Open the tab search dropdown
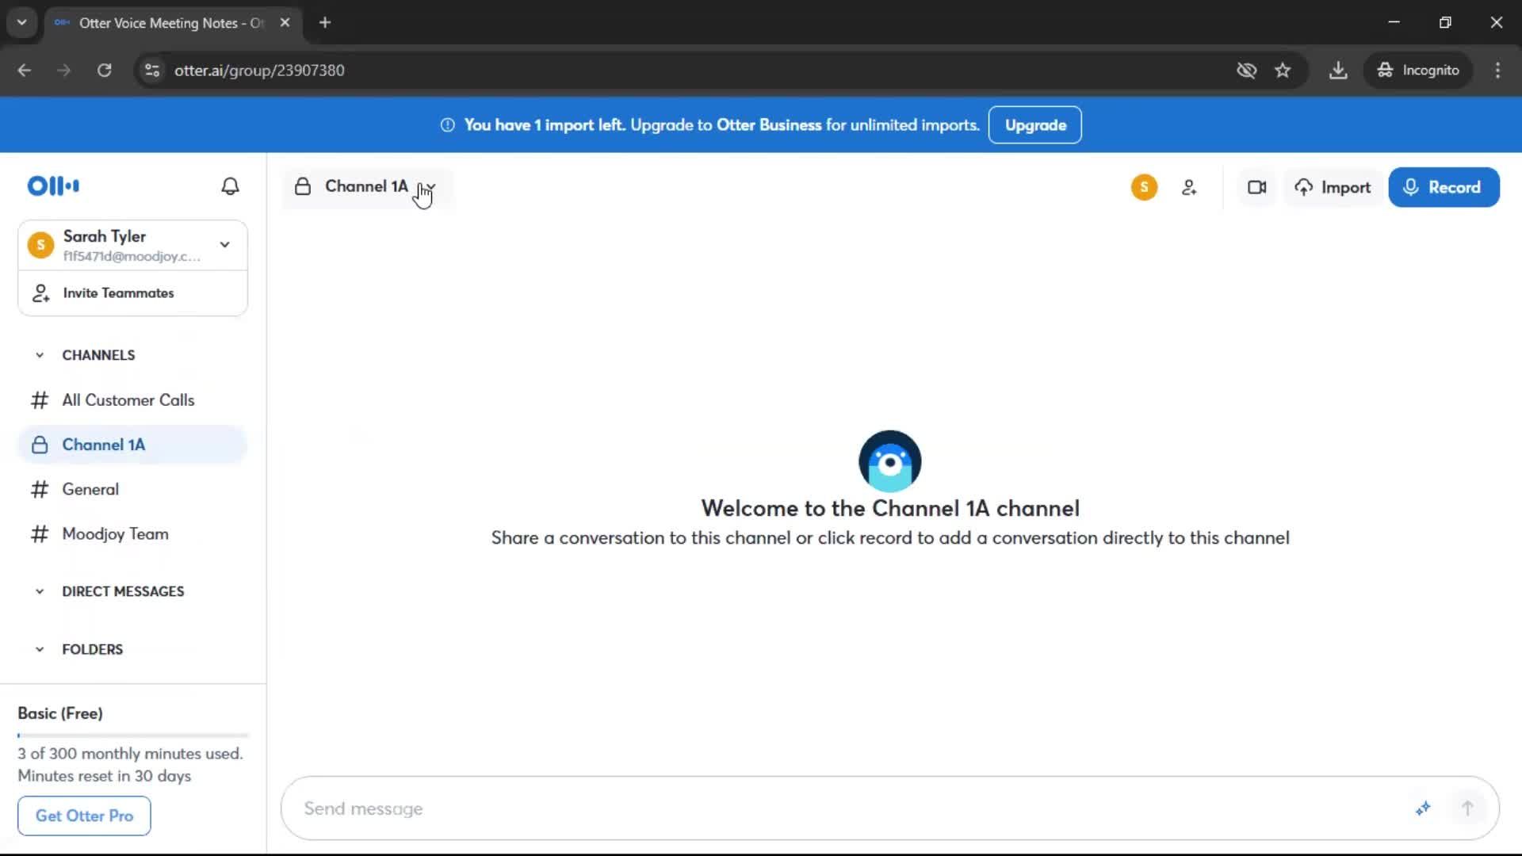The height and width of the screenshot is (856, 1522). coord(22,23)
